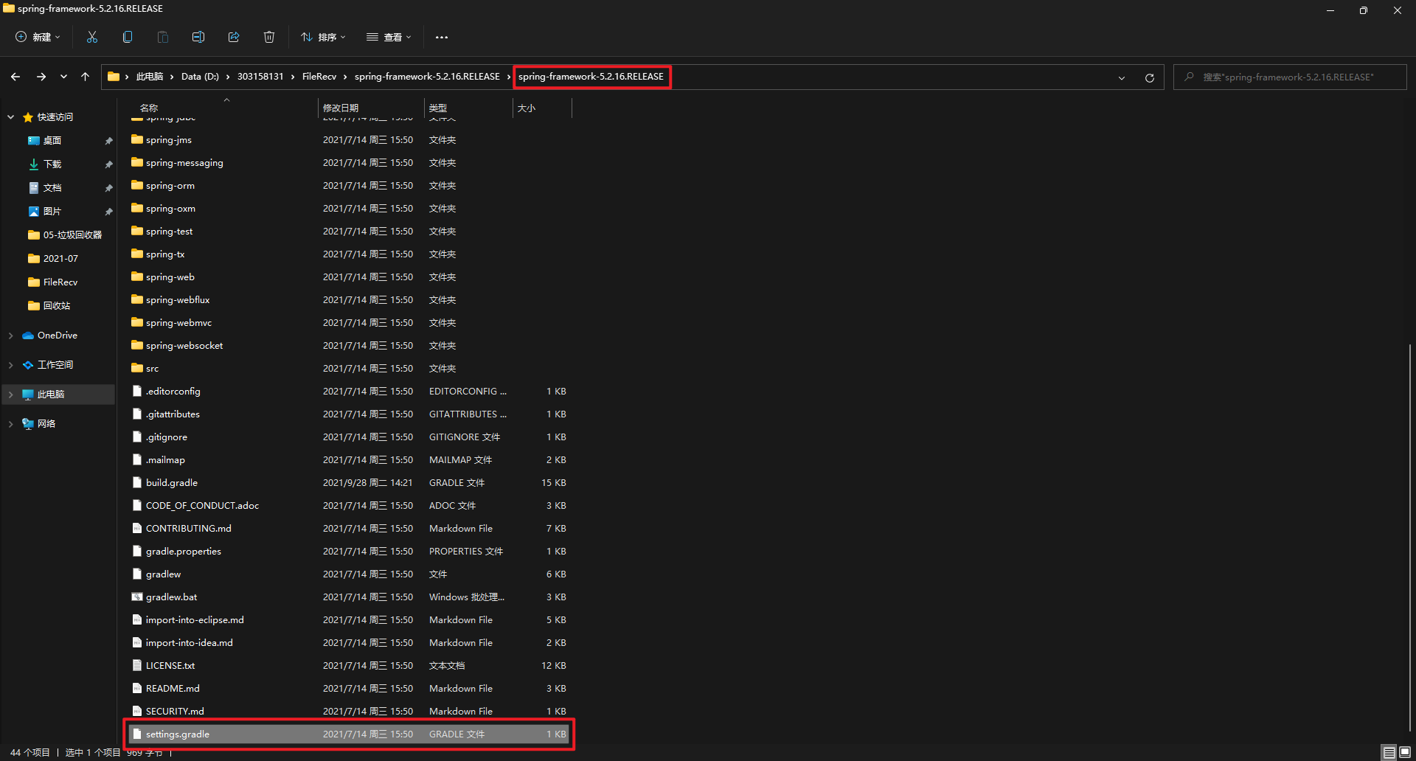Open 2021-07 folder in sidebar
The image size is (1416, 761).
tap(60, 259)
